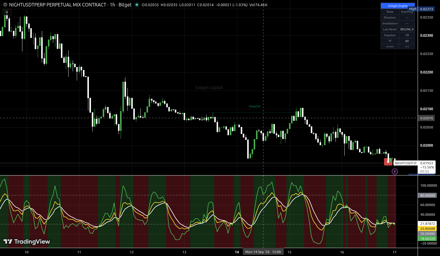The height and width of the screenshot is (256, 440).
Task: Click the white 21.87872 indicator value label
Action: tap(427, 224)
